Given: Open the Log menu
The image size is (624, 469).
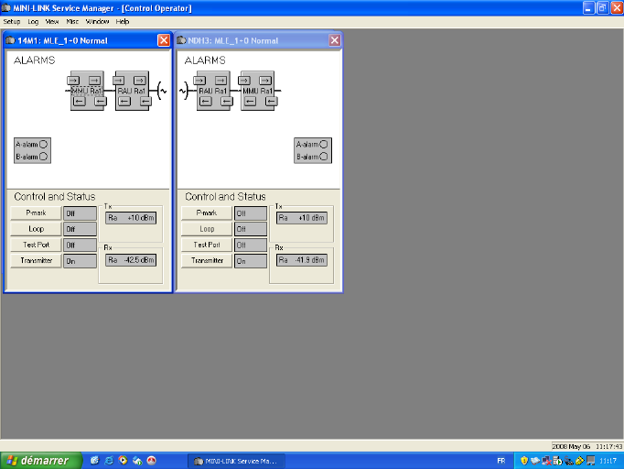Looking at the screenshot, I should point(33,21).
